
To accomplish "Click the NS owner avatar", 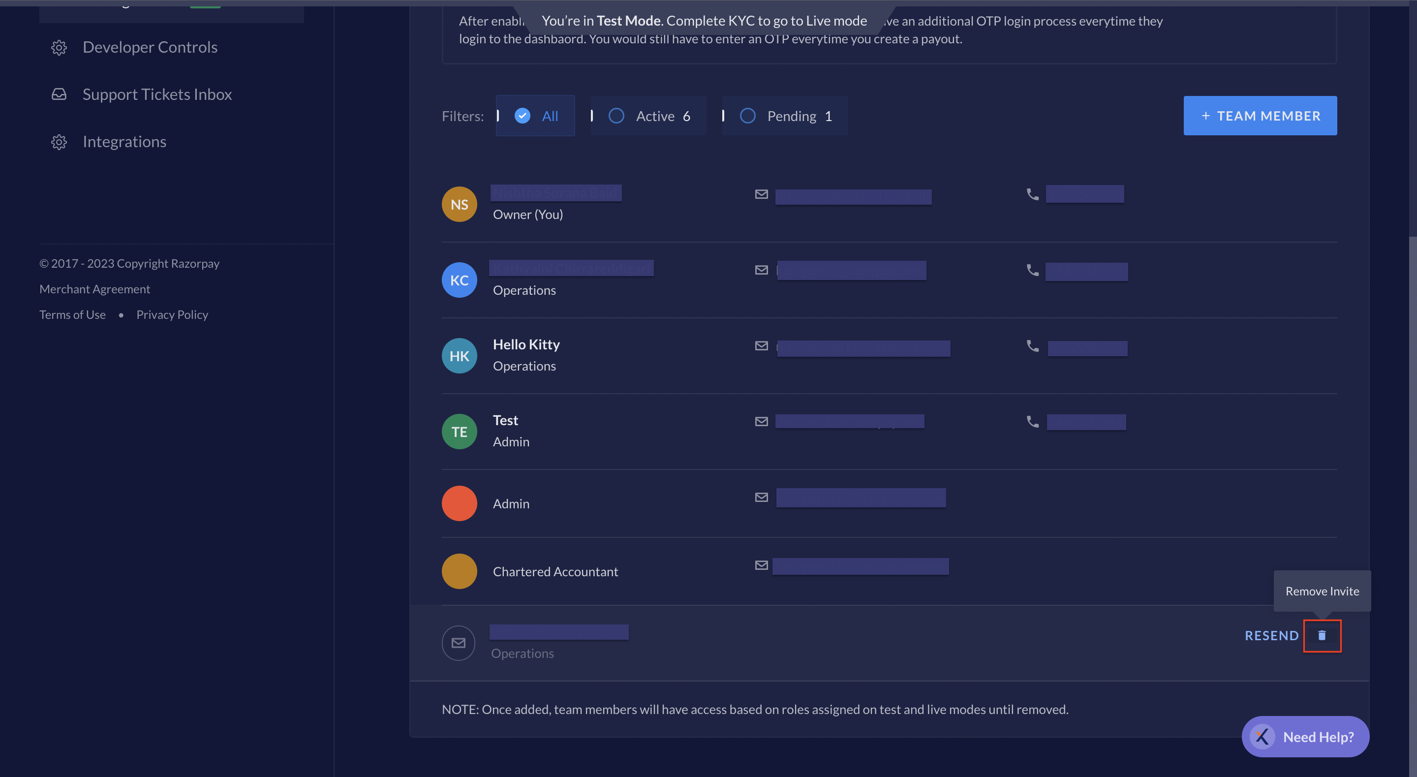I will pyautogui.click(x=460, y=204).
